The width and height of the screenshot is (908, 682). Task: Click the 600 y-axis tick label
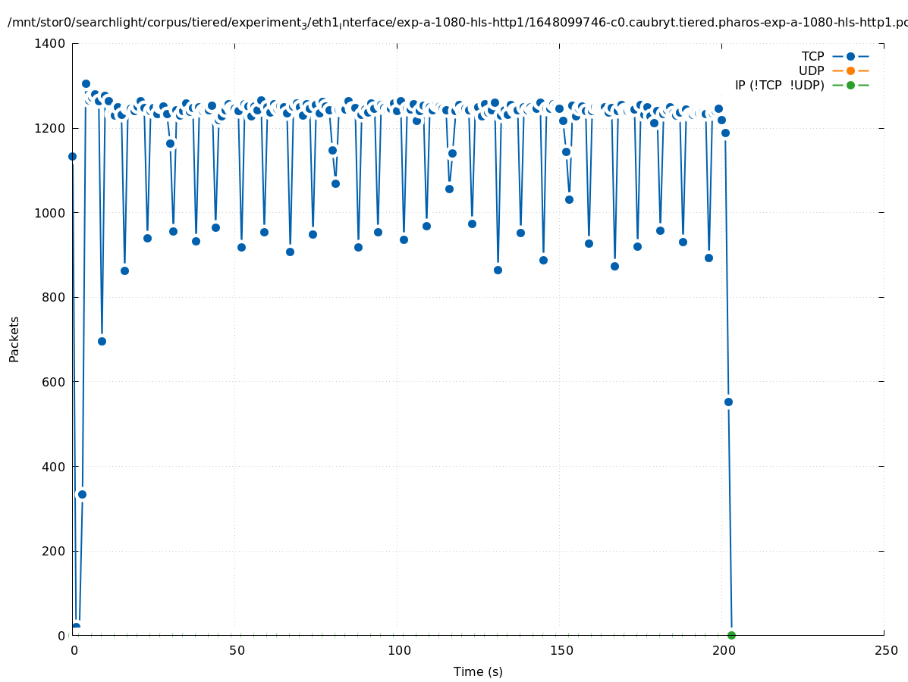click(53, 382)
